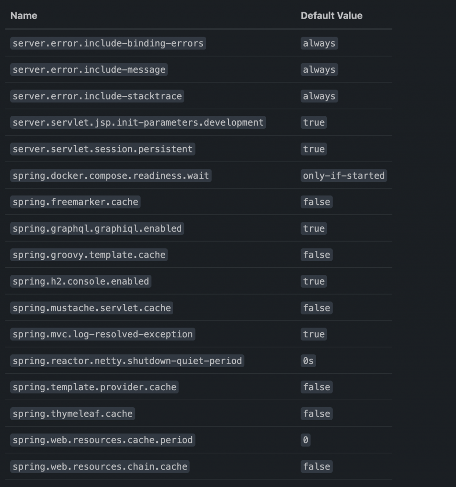Image resolution: width=456 pixels, height=487 pixels.
Task: Click spring.thymeleaf.cache property name
Action: click(73, 413)
